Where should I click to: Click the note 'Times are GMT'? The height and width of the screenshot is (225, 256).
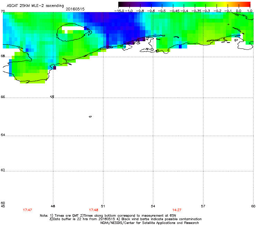(66, 216)
